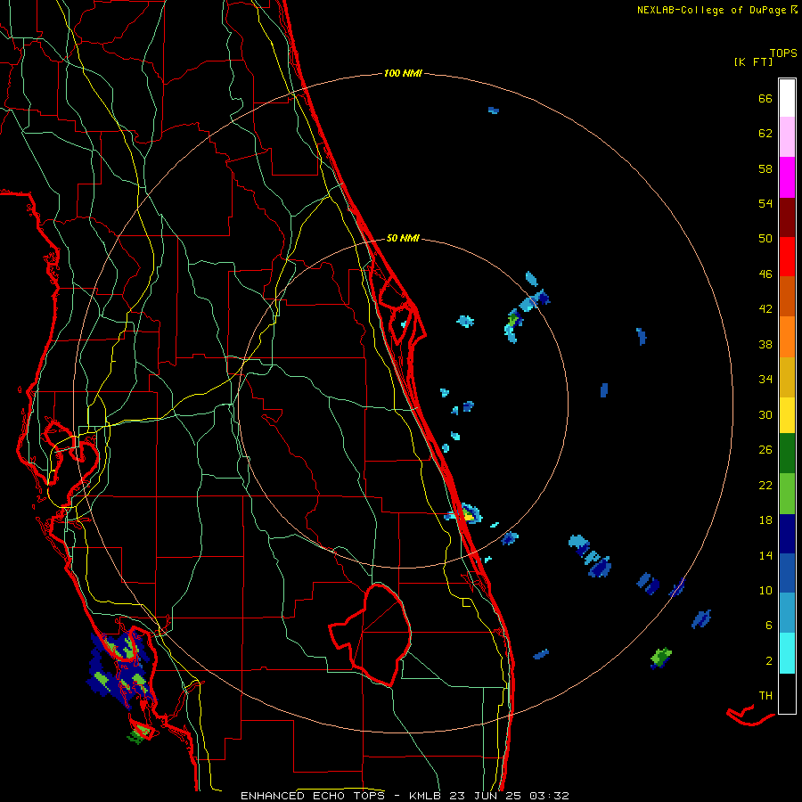Viewport: 802px width, 802px height.
Task: Click the legend value "50"
Action: coord(765,239)
